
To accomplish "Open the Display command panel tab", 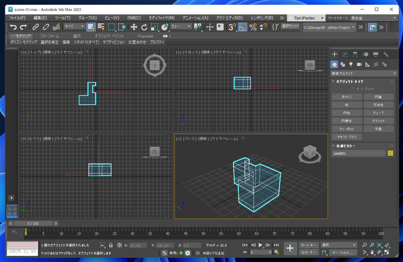I will (375, 54).
